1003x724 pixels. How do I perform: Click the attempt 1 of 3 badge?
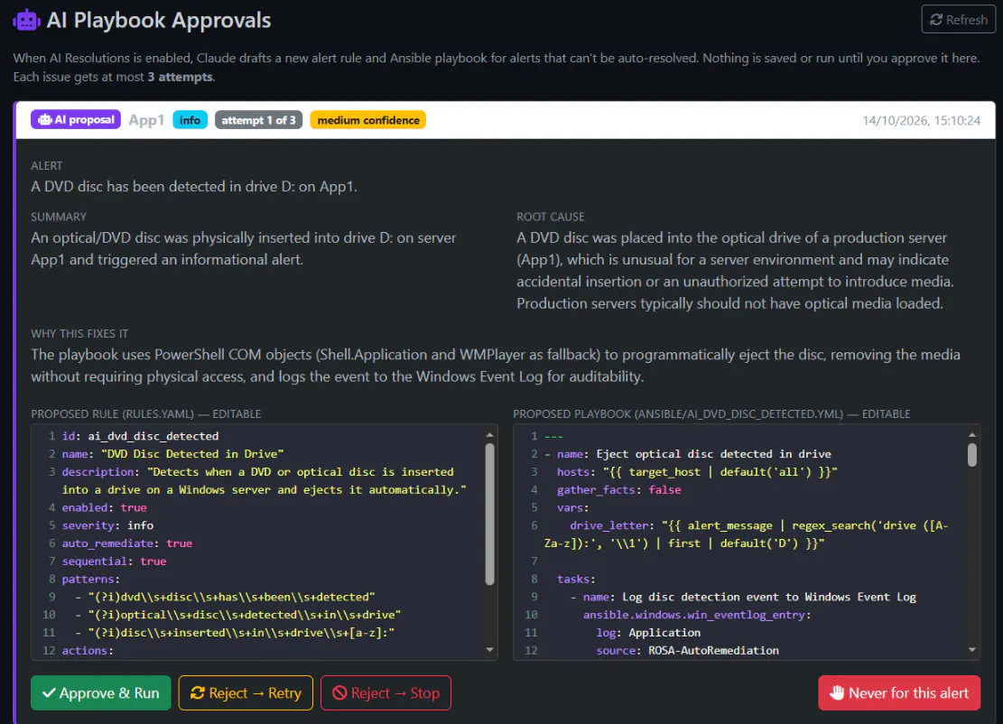(258, 120)
